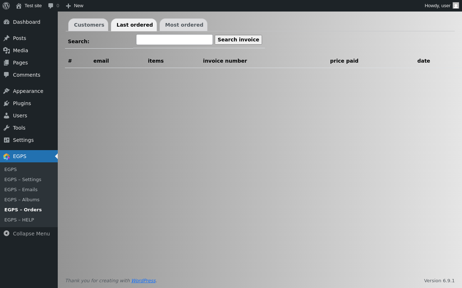462x288 pixels.
Task: Click the Settings sliders icon
Action: tap(6, 140)
